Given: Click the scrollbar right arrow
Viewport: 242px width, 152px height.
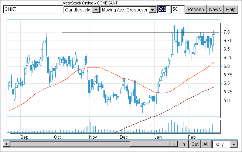Looking at the screenshot, I should 174,144.
